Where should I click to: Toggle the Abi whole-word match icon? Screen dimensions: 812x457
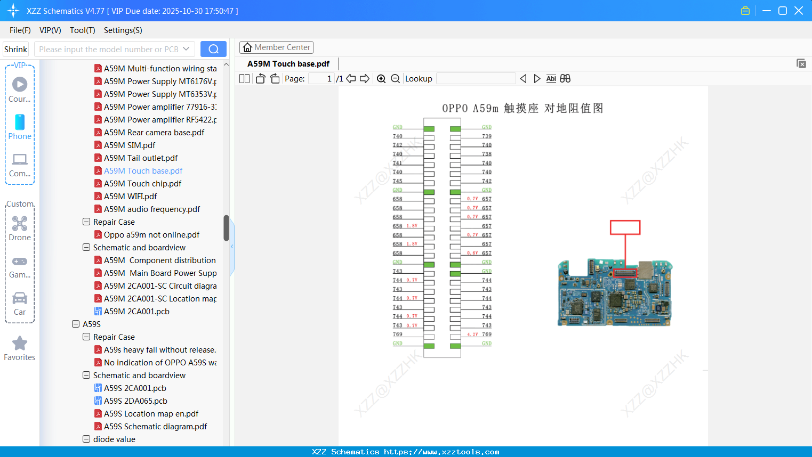[x=551, y=79]
